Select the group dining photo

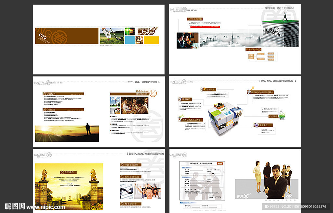[x=134, y=106]
